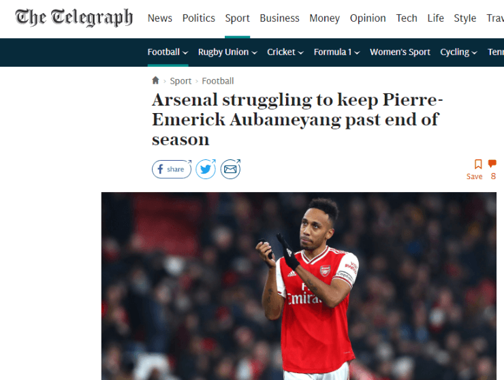This screenshot has width=504, height=380.
Task: Open the Cricket dropdown menu
Action: tap(285, 52)
